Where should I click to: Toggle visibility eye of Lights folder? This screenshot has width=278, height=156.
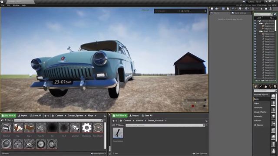click(x=255, y=23)
